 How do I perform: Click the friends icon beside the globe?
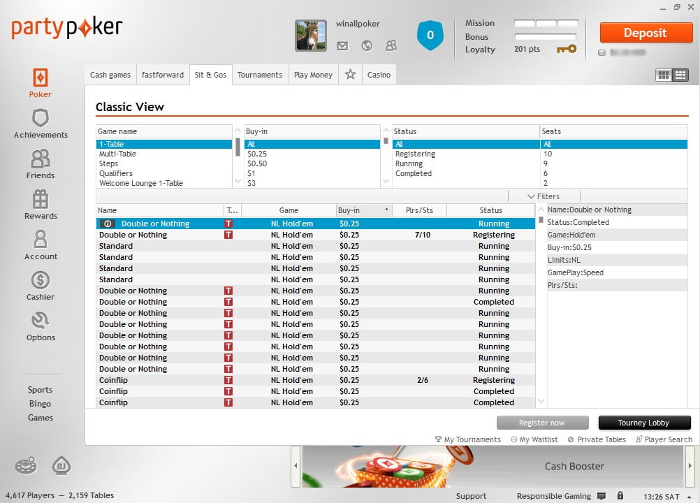pos(391,45)
